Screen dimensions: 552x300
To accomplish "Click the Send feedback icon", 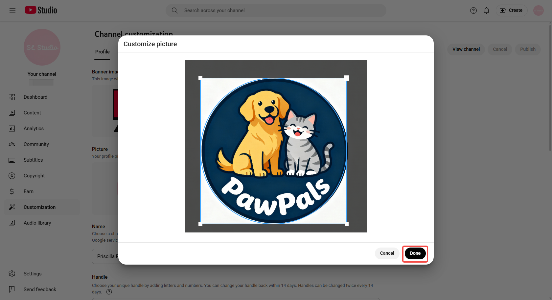I will [12, 289].
